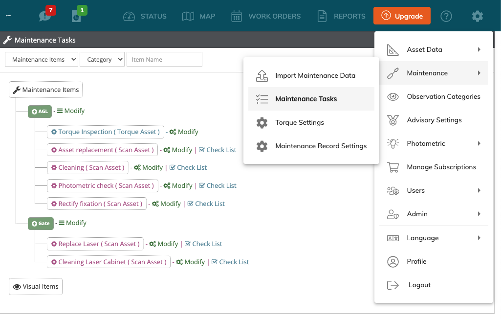Click the Manage Subscriptions cart icon
501x320 pixels.
(392, 167)
